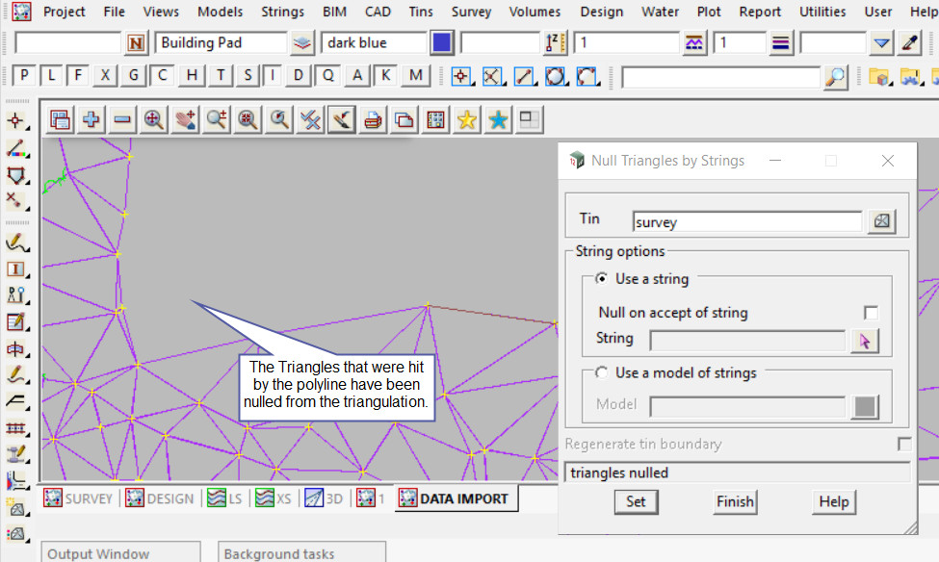Click the dark blue colour swatch

(441, 43)
